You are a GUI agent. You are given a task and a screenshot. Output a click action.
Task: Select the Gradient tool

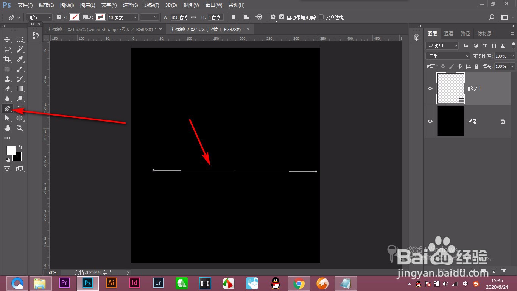[x=20, y=89]
